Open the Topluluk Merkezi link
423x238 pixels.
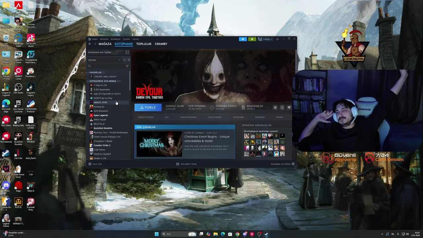188,117
